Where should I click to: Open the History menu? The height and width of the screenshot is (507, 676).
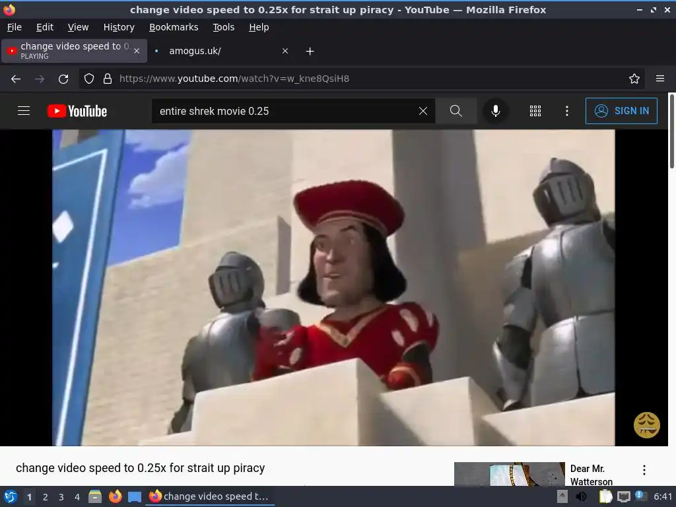[x=119, y=27]
